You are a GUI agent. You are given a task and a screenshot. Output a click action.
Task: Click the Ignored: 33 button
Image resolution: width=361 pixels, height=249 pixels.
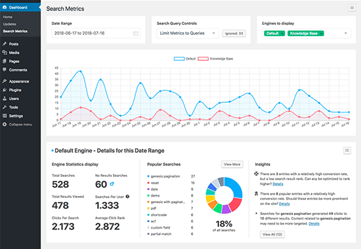tap(234, 33)
